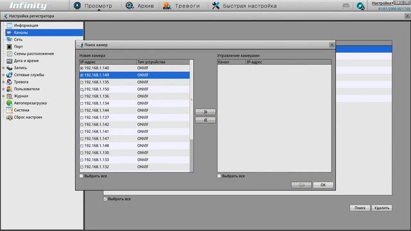This screenshot has width=411, height=231.
Task: Remove cameras with « button
Action: (205, 120)
